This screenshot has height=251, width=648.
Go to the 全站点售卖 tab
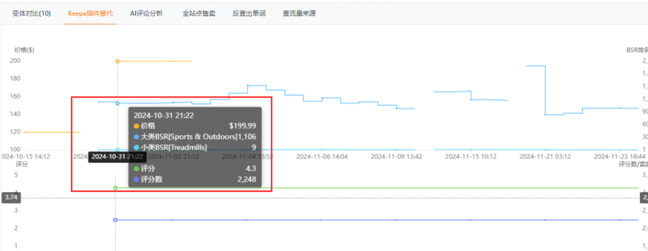click(199, 13)
